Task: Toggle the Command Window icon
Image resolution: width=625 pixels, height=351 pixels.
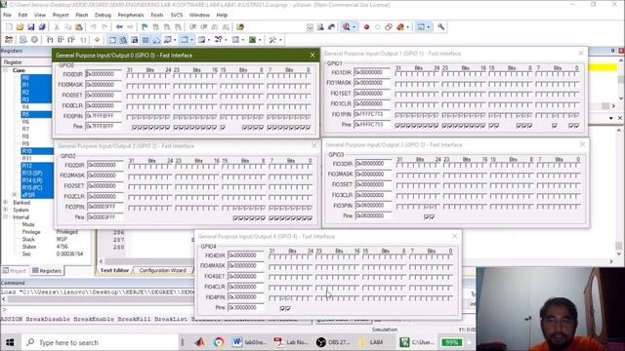Action: pyautogui.click(x=112, y=40)
